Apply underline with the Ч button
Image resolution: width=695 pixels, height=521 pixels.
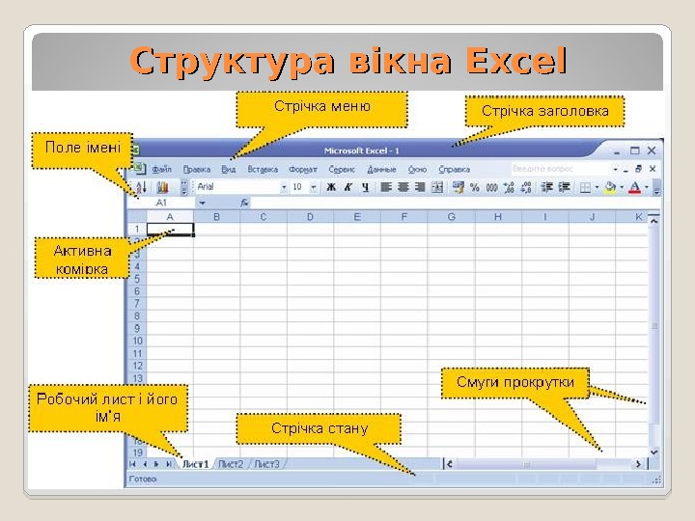[x=365, y=187]
